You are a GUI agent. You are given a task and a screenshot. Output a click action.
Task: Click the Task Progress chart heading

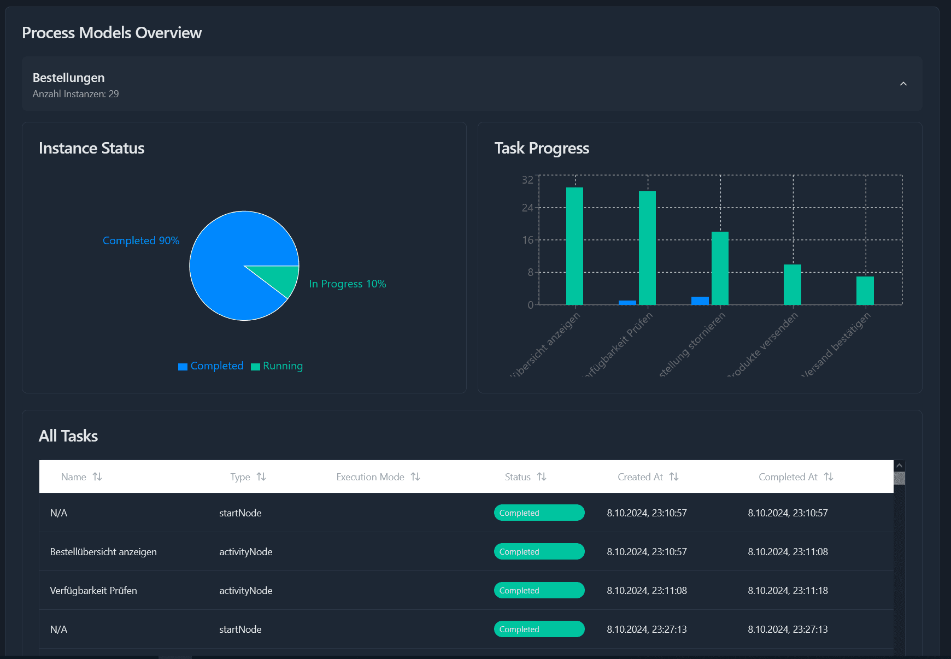pos(542,148)
